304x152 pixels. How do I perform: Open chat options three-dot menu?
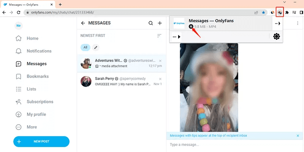298,23
